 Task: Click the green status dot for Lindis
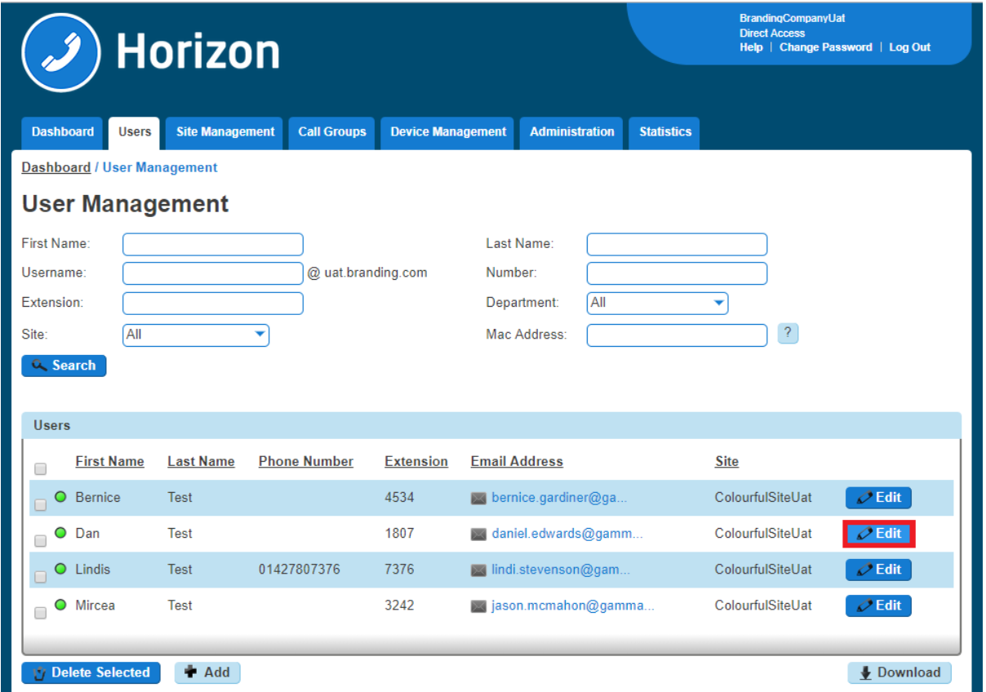(60, 569)
